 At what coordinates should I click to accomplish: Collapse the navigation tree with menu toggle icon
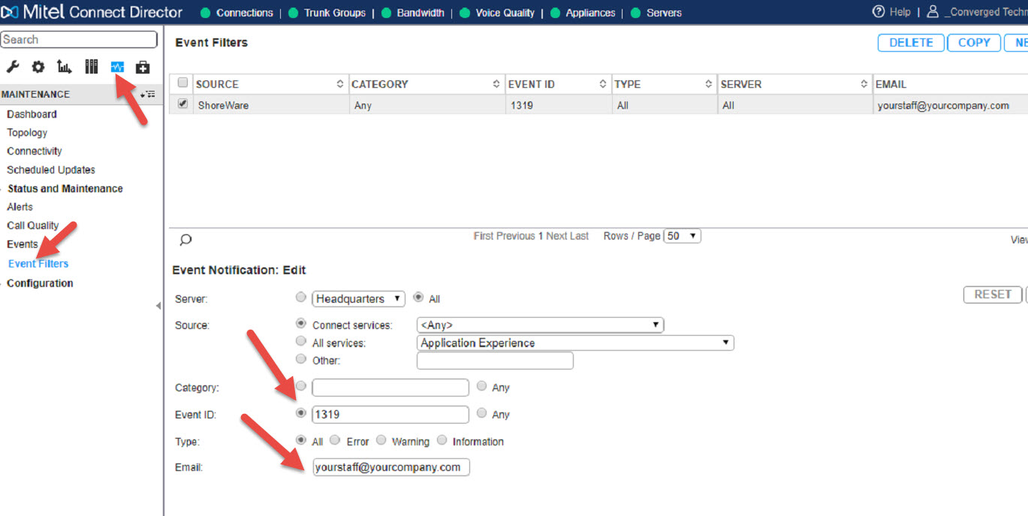point(148,94)
